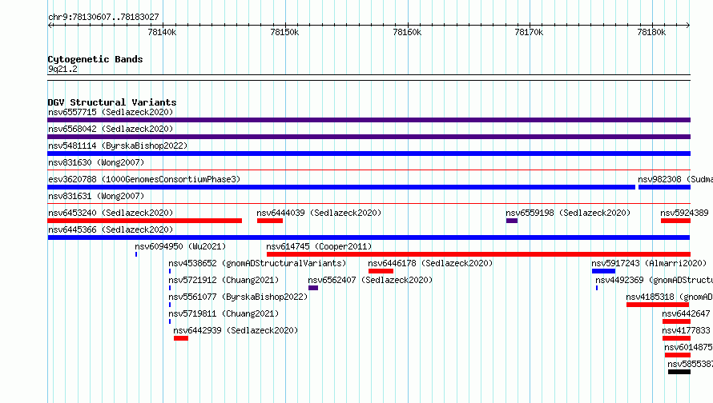Select the blue bar under nsv5917243
Viewport: 713px width, 403px height.
603,271
